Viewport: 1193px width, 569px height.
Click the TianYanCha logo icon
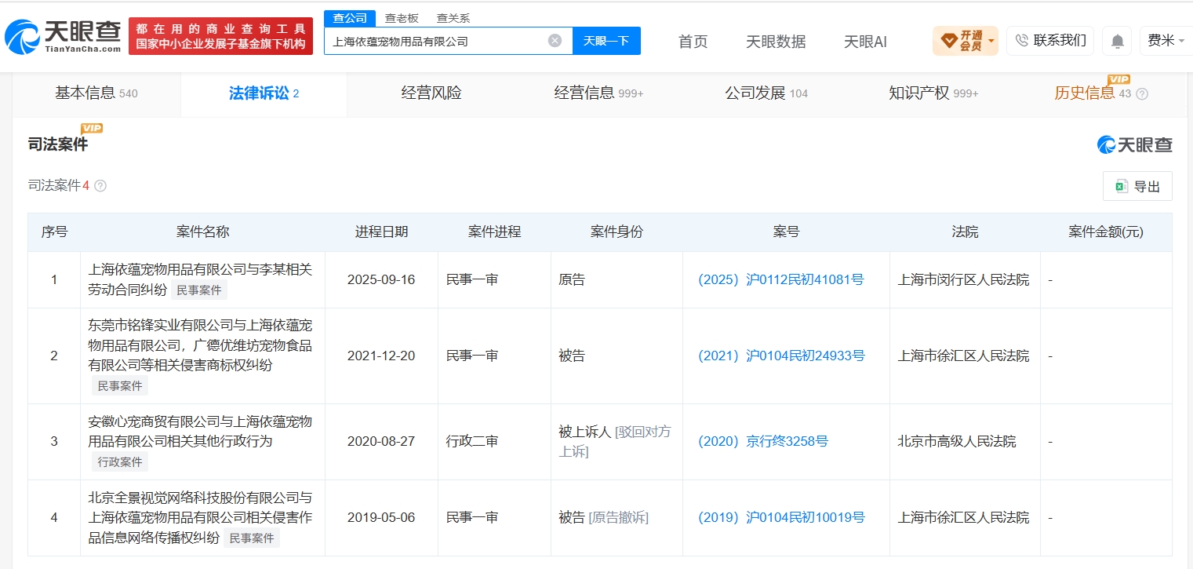[22, 36]
